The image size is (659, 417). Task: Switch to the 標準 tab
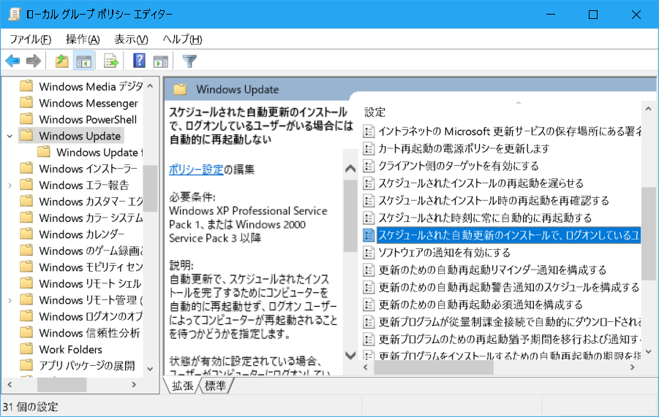215,386
